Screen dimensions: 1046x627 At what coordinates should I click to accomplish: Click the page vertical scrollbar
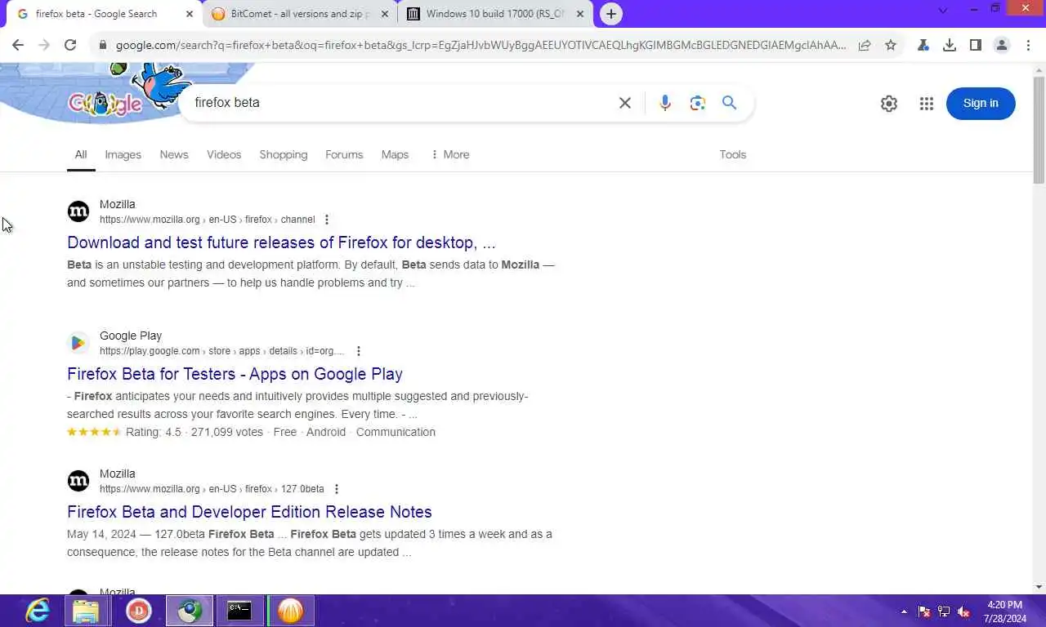click(1039, 131)
